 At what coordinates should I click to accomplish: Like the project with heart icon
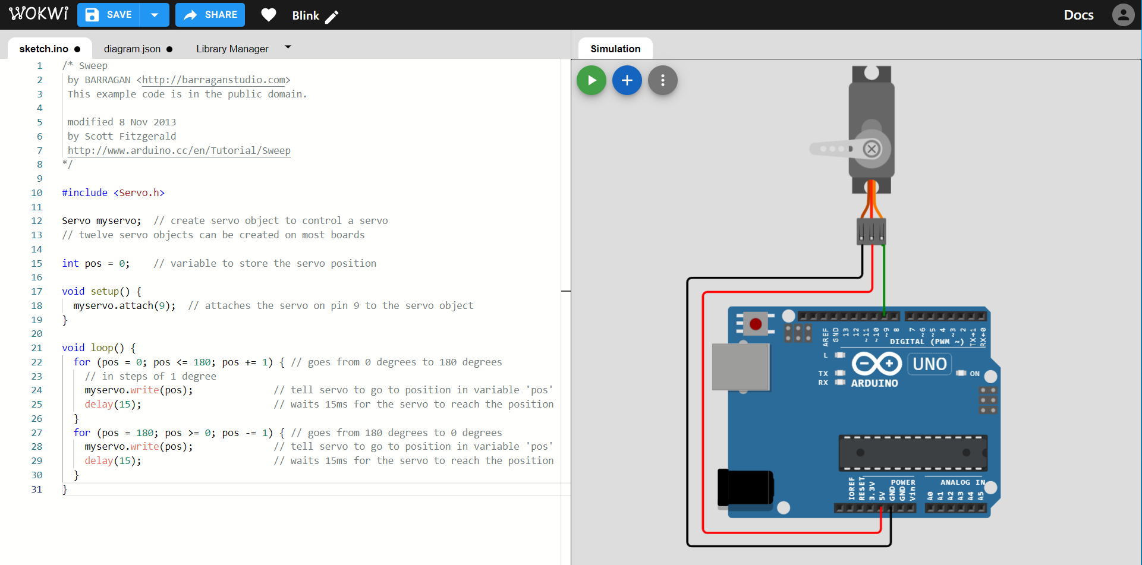coord(269,15)
